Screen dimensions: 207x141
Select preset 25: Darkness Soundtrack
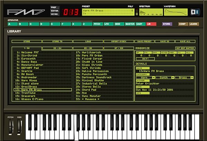104,78
